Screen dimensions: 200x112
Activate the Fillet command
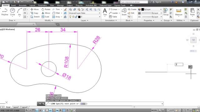tap(56, 13)
